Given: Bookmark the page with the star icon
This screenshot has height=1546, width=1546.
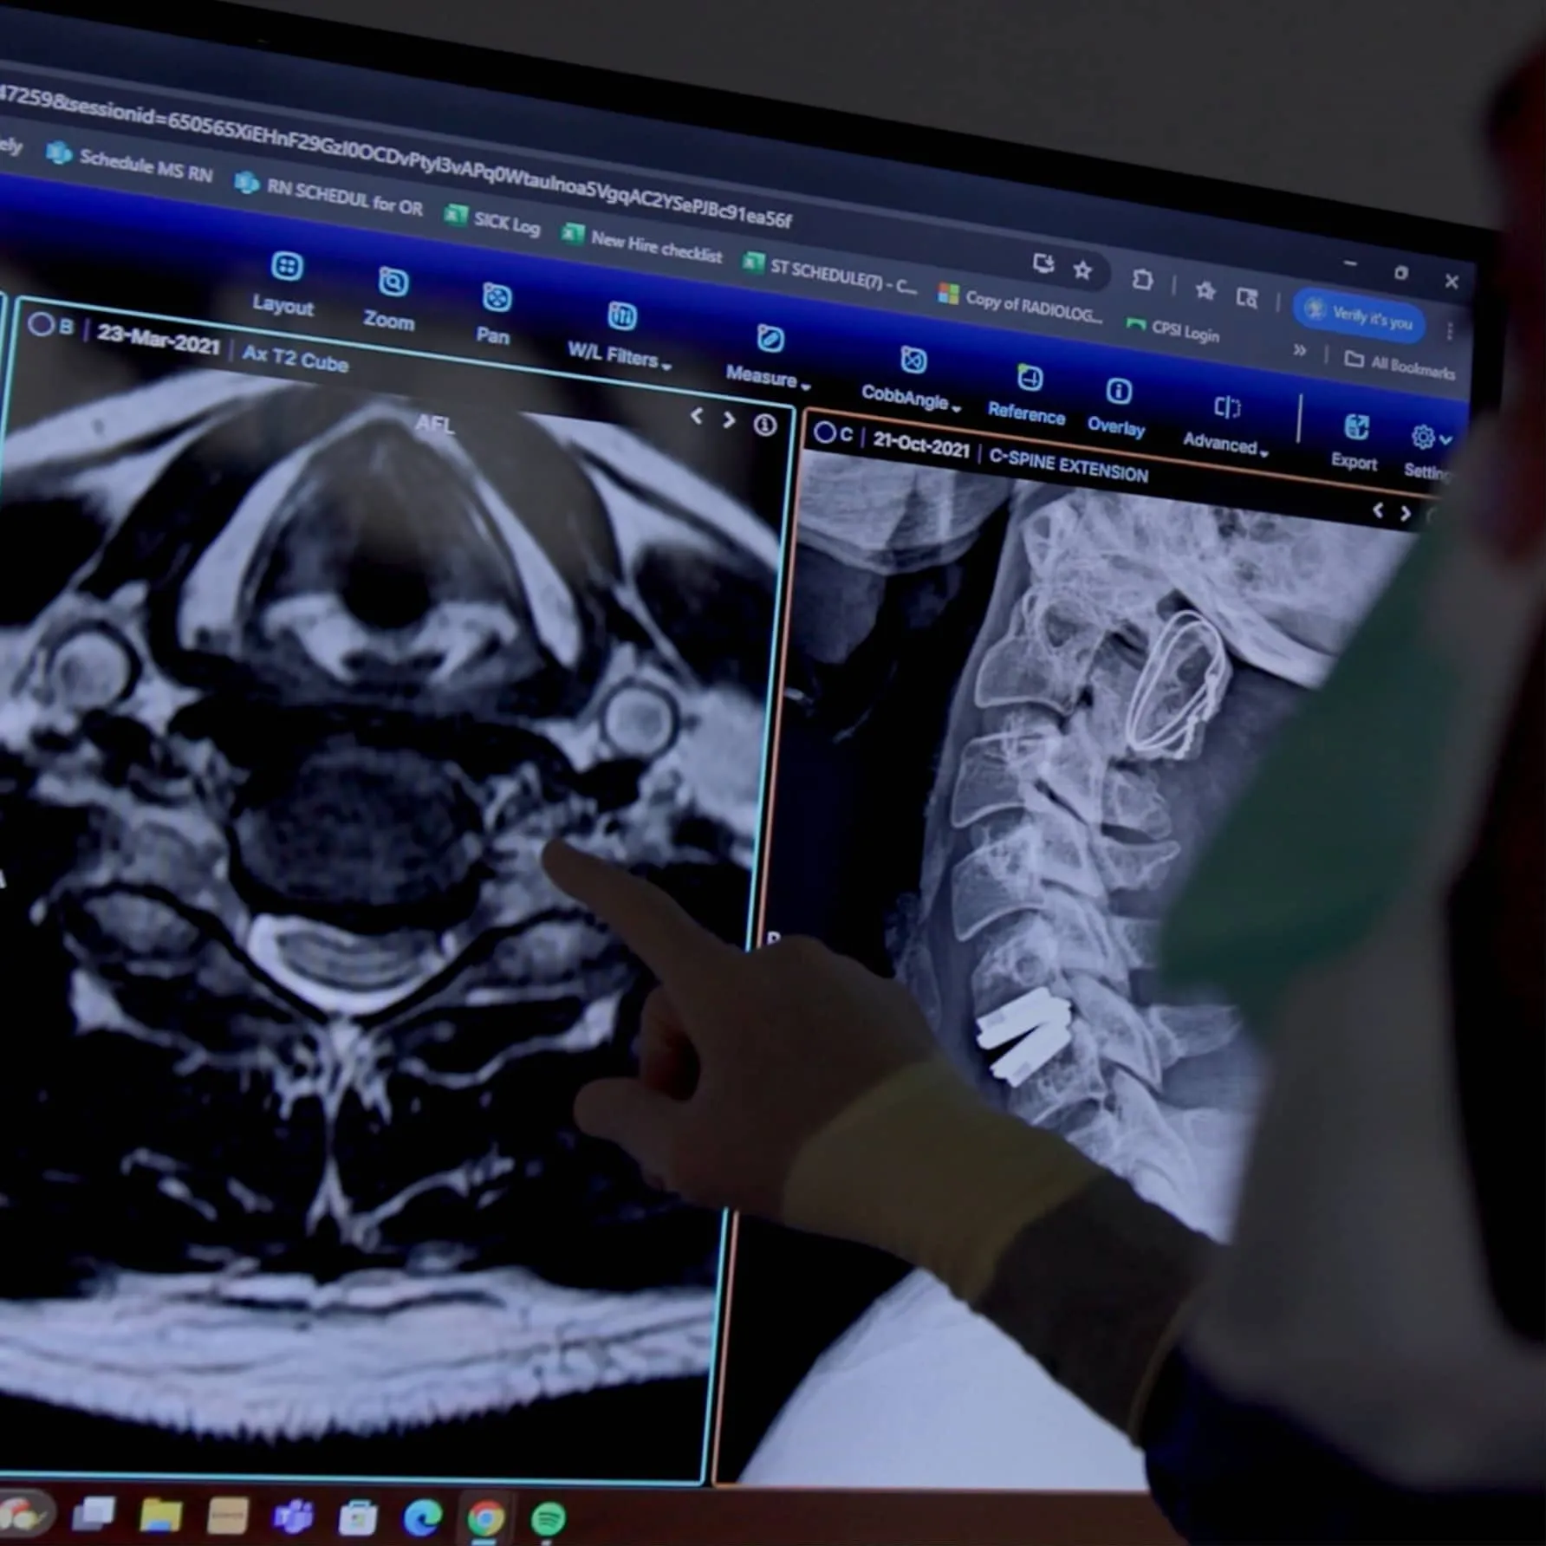Looking at the screenshot, I should point(1082,269).
